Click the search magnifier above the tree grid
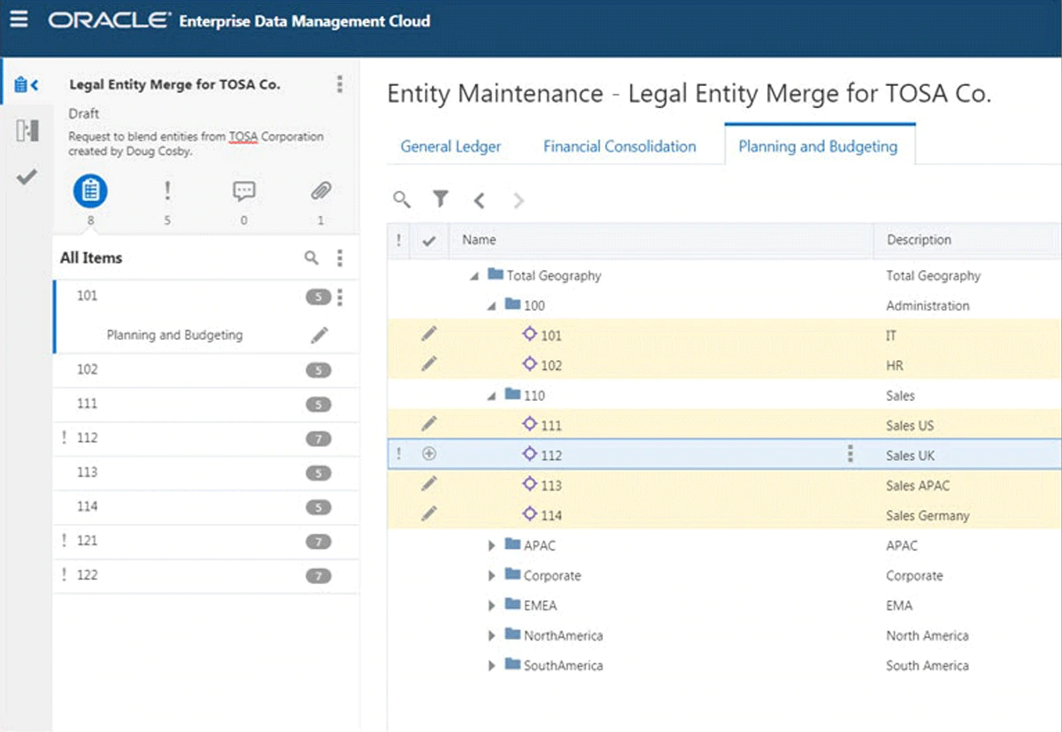 pyautogui.click(x=402, y=200)
